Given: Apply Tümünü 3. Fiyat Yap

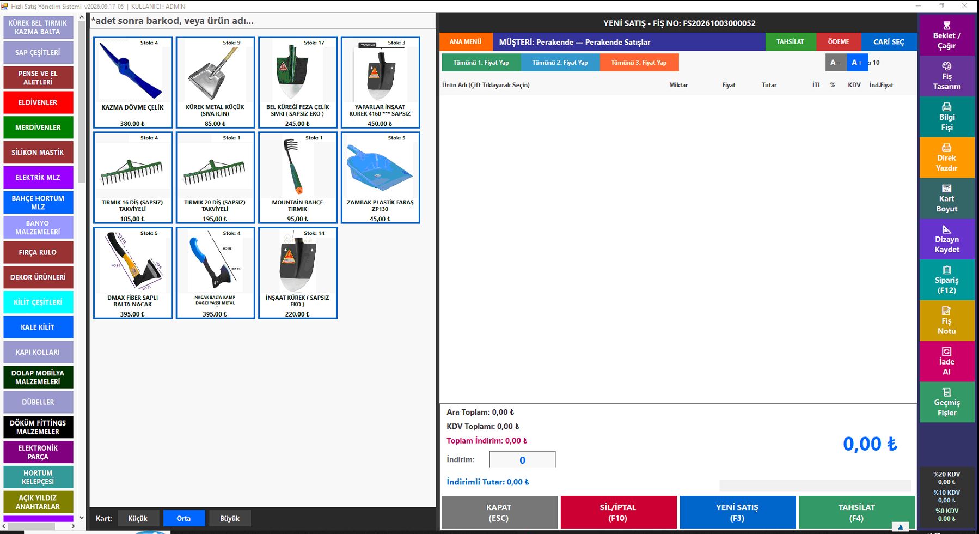Looking at the screenshot, I should coord(639,63).
